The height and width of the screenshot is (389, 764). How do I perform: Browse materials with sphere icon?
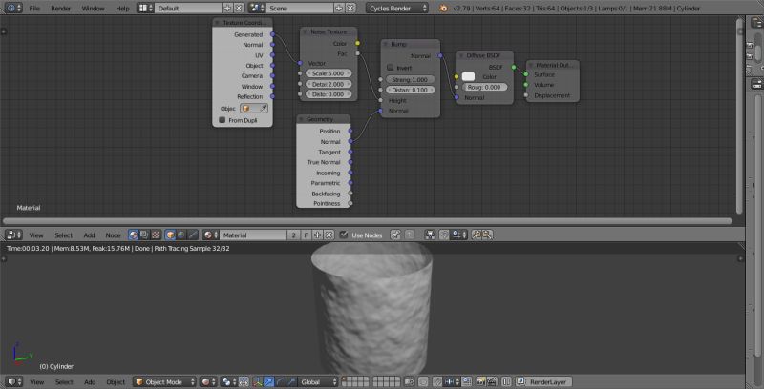pos(210,235)
